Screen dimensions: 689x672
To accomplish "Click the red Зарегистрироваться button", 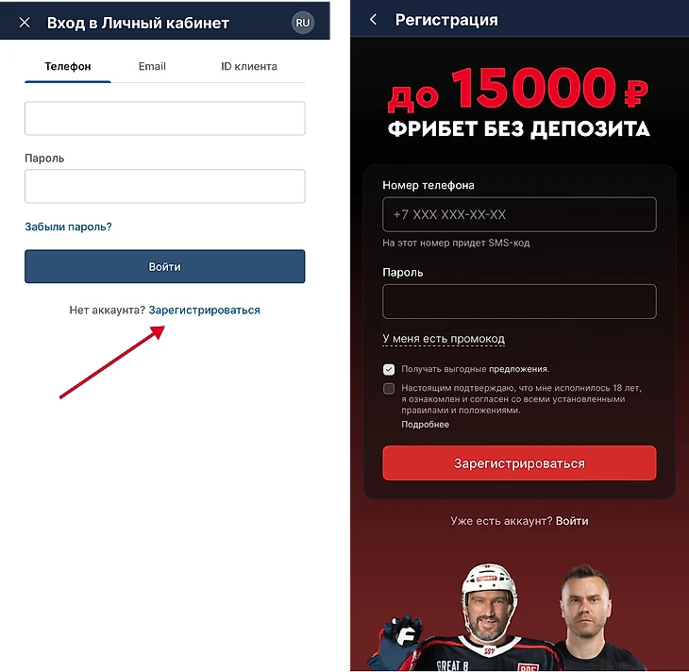I will point(519,463).
